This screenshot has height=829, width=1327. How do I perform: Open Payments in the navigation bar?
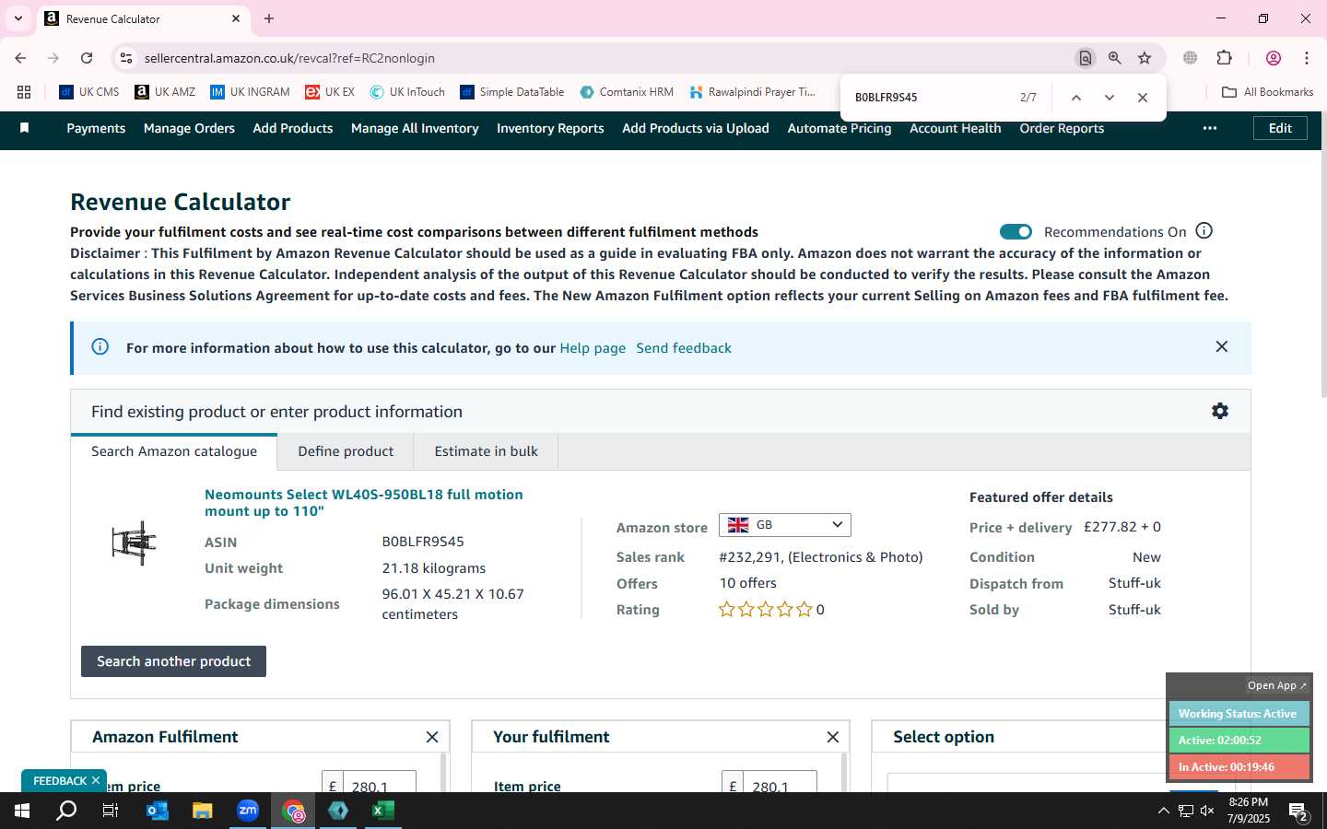96,128
